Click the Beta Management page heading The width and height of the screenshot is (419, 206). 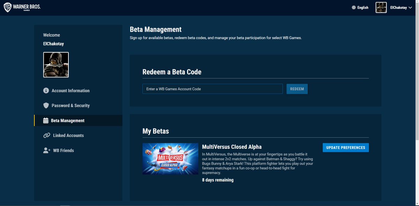pos(156,30)
